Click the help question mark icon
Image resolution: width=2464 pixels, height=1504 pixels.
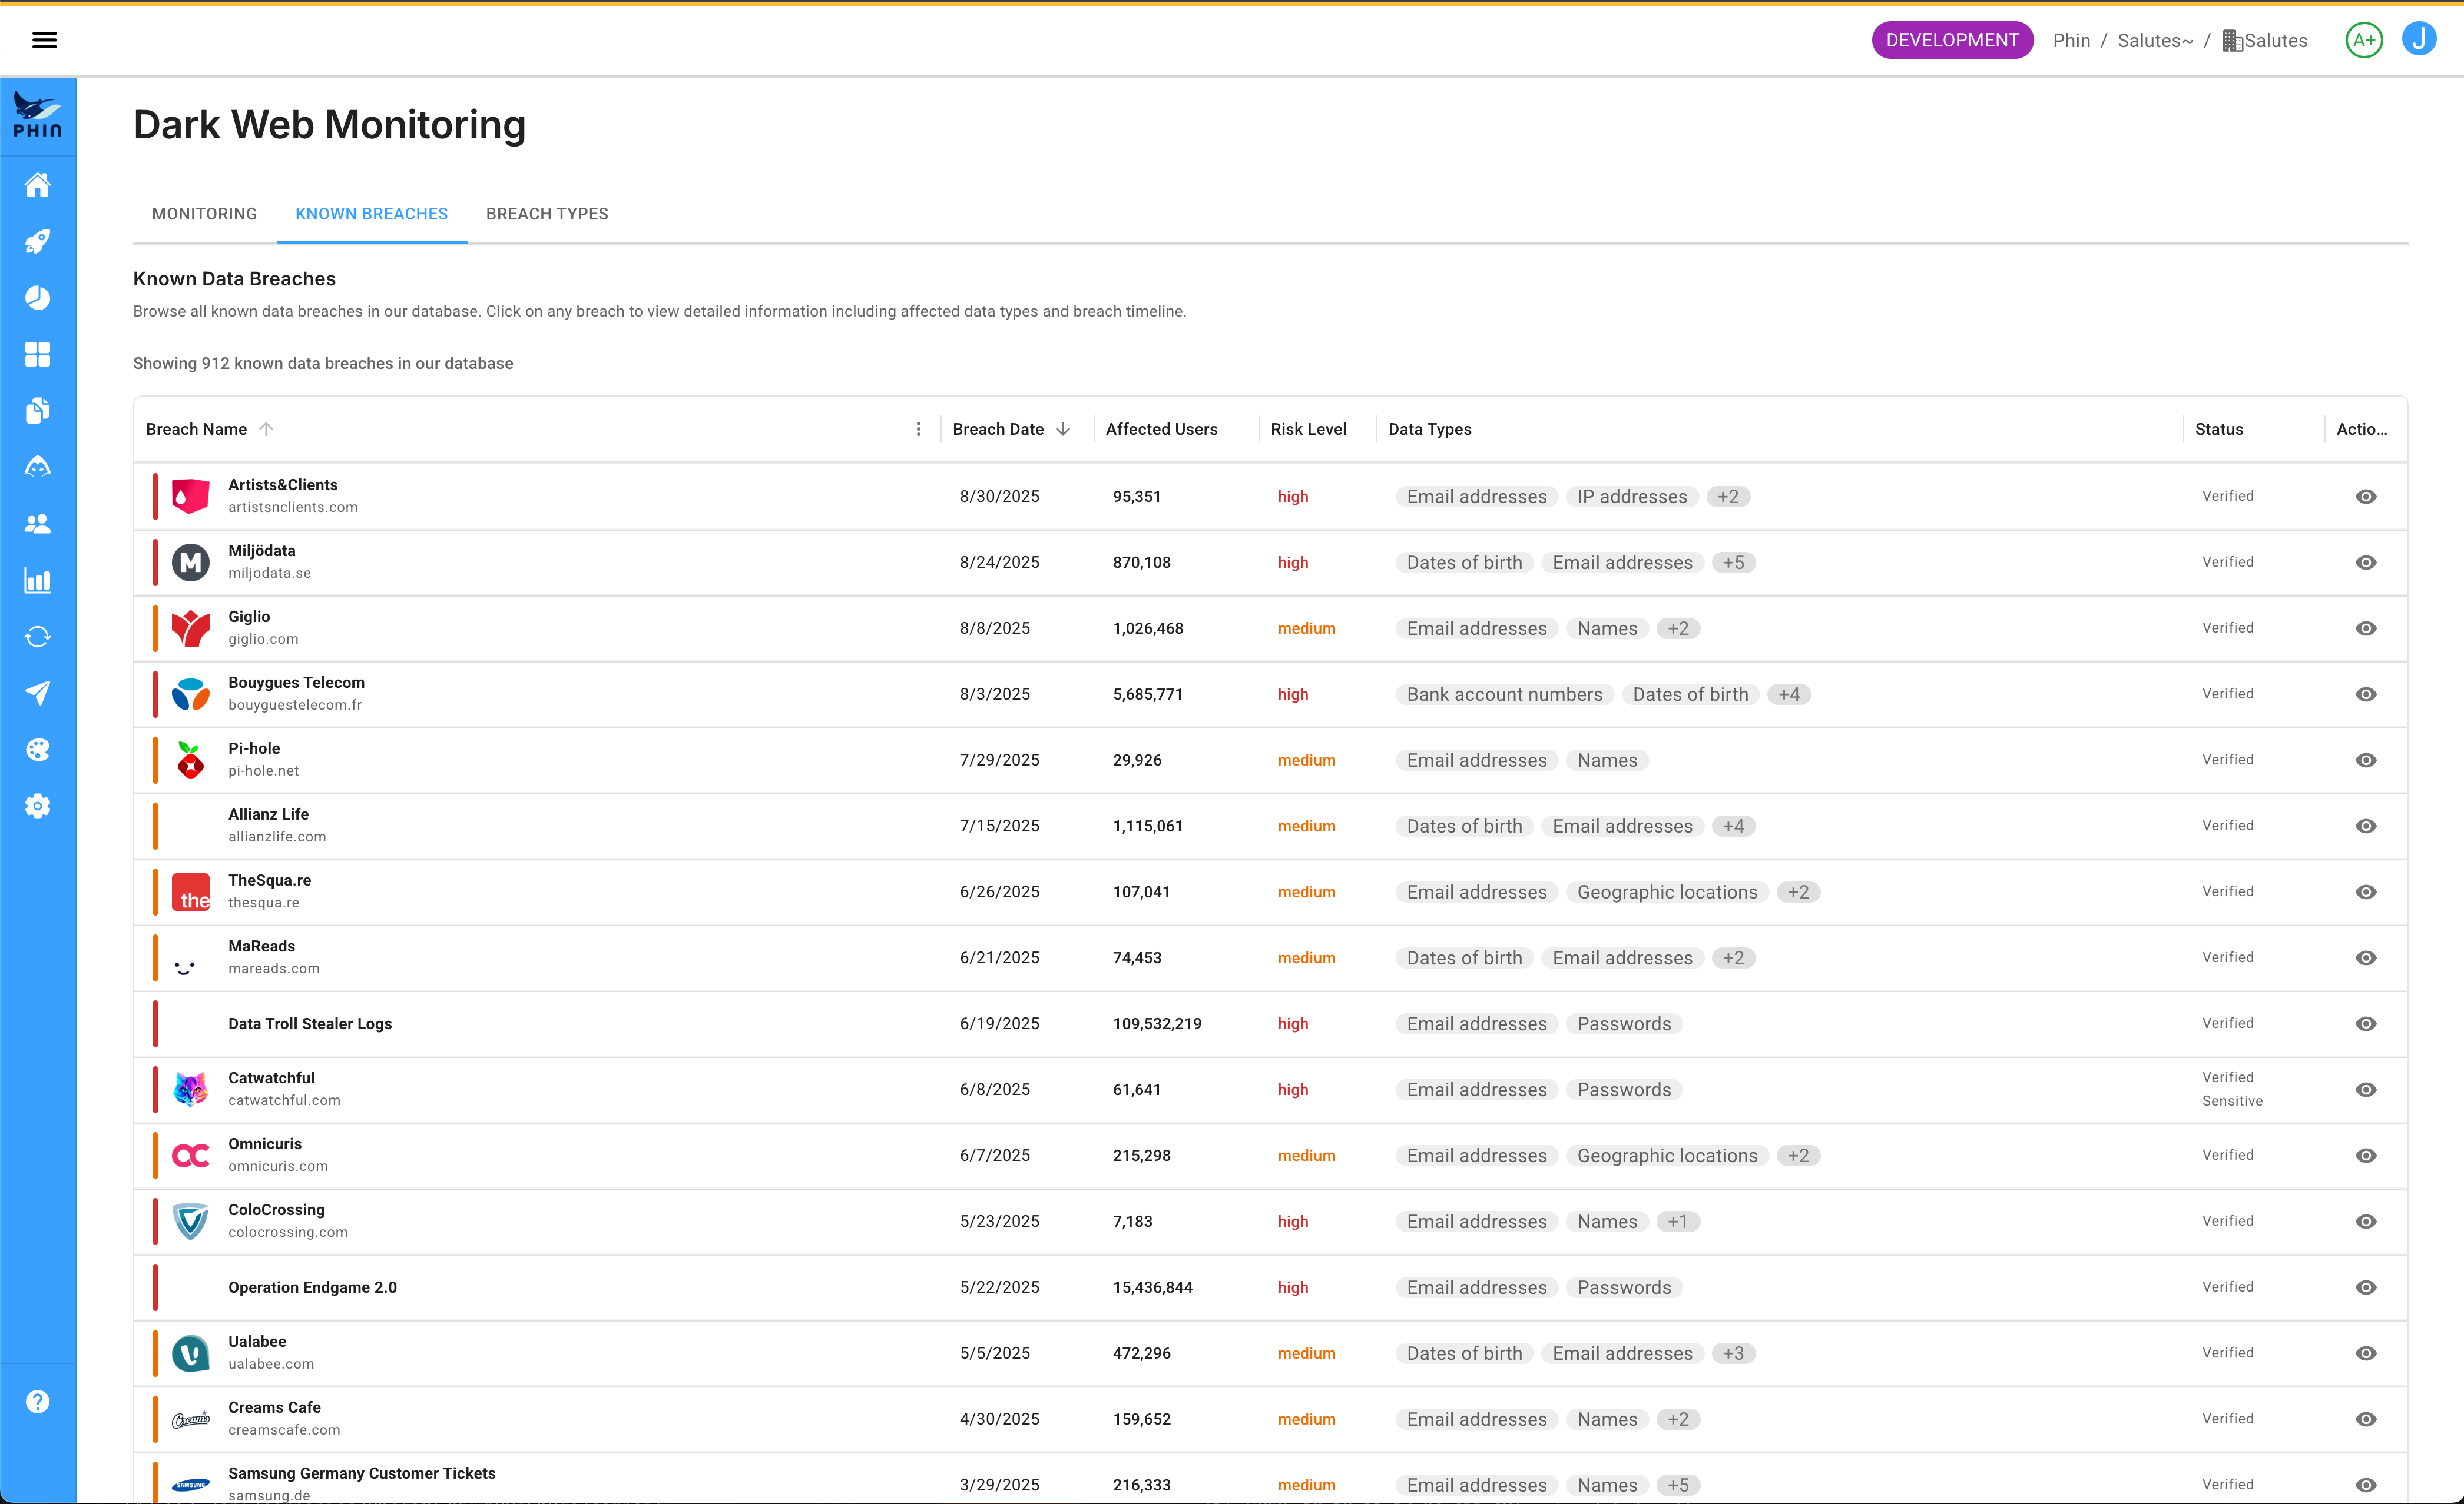38,1401
